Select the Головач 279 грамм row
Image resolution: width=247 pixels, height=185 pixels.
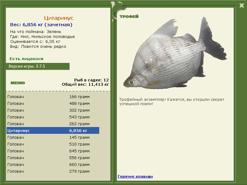(53, 171)
